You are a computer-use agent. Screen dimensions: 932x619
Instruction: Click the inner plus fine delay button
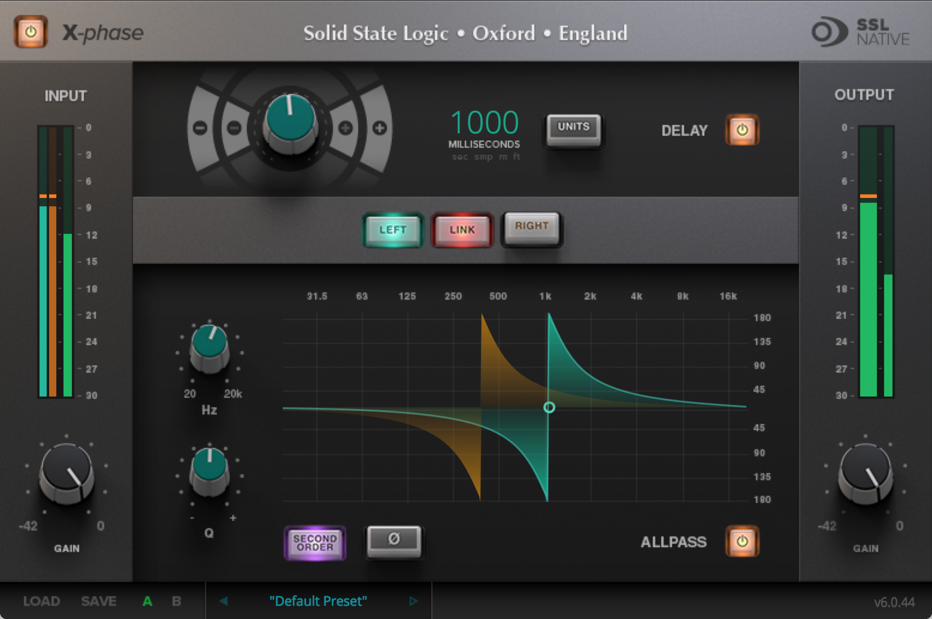point(346,128)
